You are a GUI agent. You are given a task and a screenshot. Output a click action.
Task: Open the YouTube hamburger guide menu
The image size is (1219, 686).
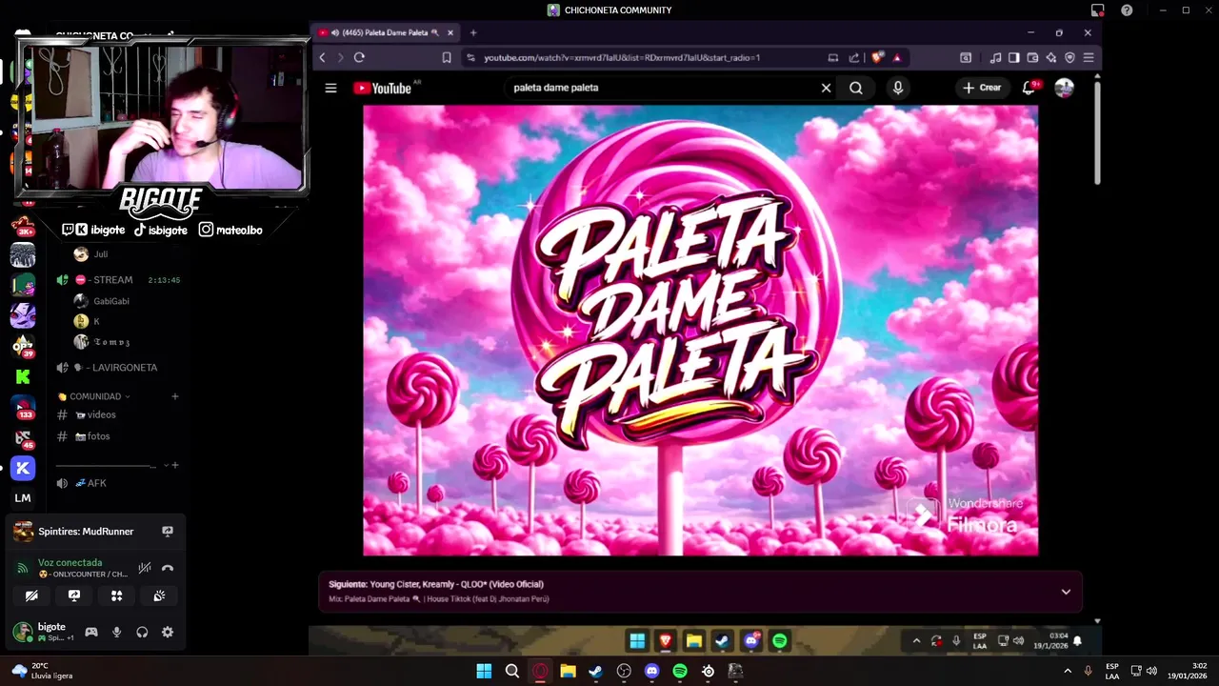pyautogui.click(x=330, y=88)
